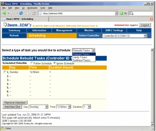Click the task type dropdown arrow
The image size is (156, 131).
click(x=93, y=50)
